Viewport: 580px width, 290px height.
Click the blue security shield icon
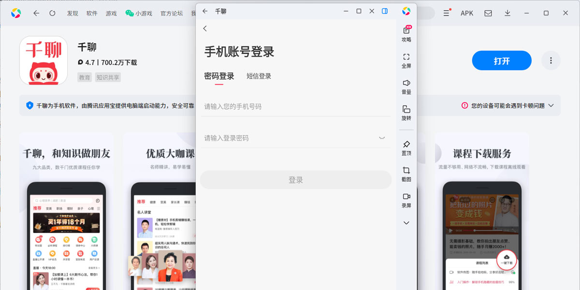coord(29,105)
